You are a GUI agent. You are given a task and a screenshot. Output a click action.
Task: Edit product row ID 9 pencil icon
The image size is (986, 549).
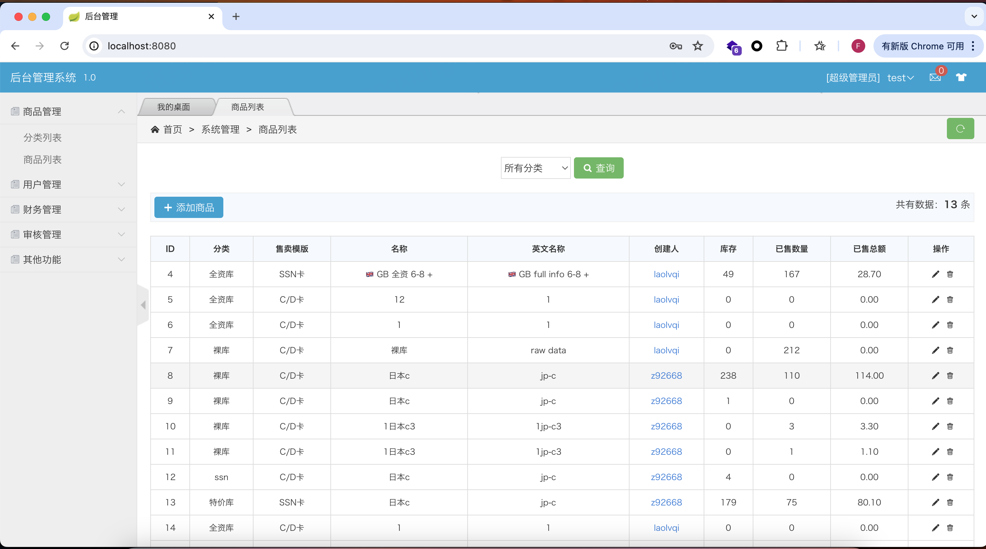click(x=935, y=401)
